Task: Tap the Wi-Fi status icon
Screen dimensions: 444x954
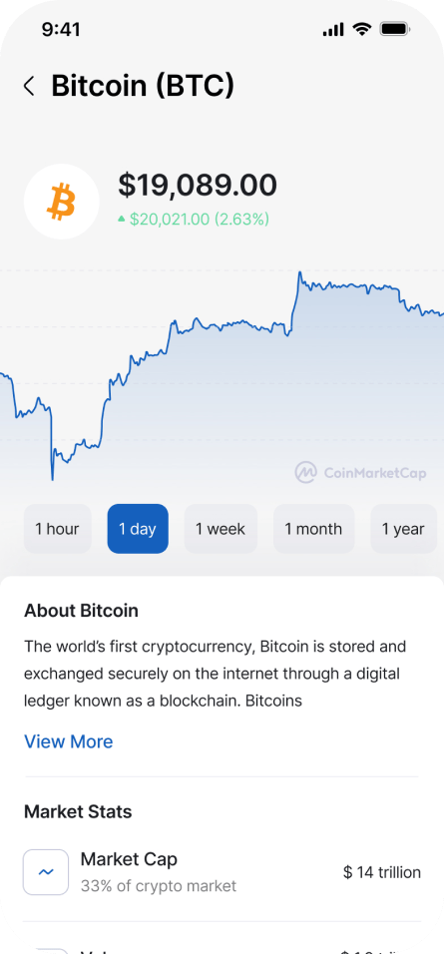Action: click(362, 29)
